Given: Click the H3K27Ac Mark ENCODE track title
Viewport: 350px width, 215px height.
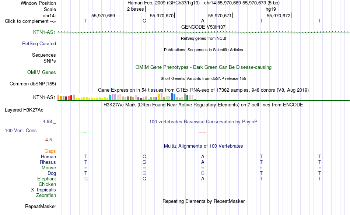Looking at the screenshot, I should [x=203, y=105].
